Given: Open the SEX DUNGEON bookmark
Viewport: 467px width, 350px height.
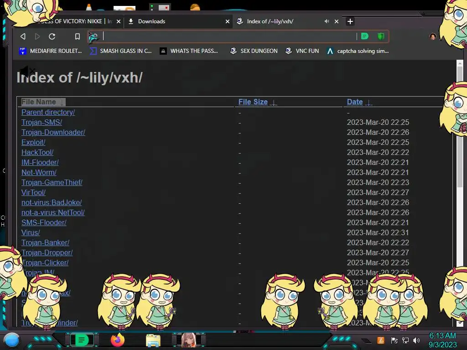Looking at the screenshot, I should [254, 51].
